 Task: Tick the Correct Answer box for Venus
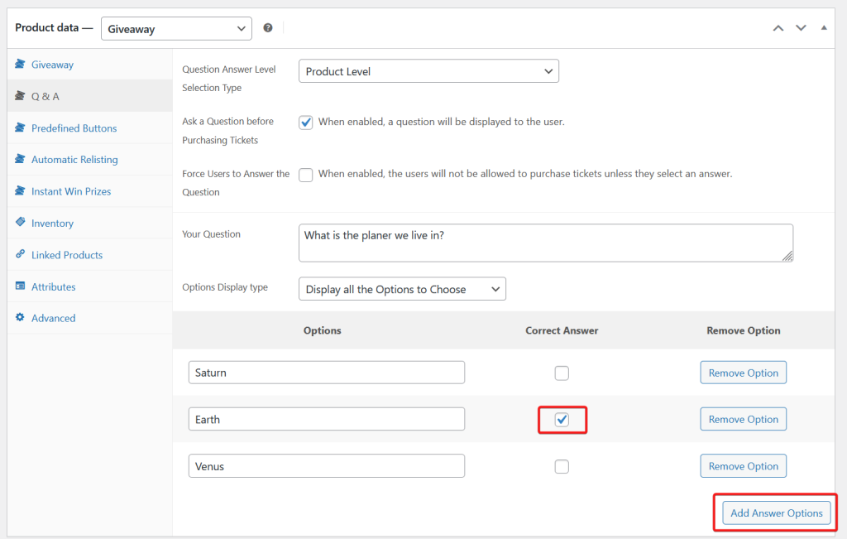(x=562, y=467)
